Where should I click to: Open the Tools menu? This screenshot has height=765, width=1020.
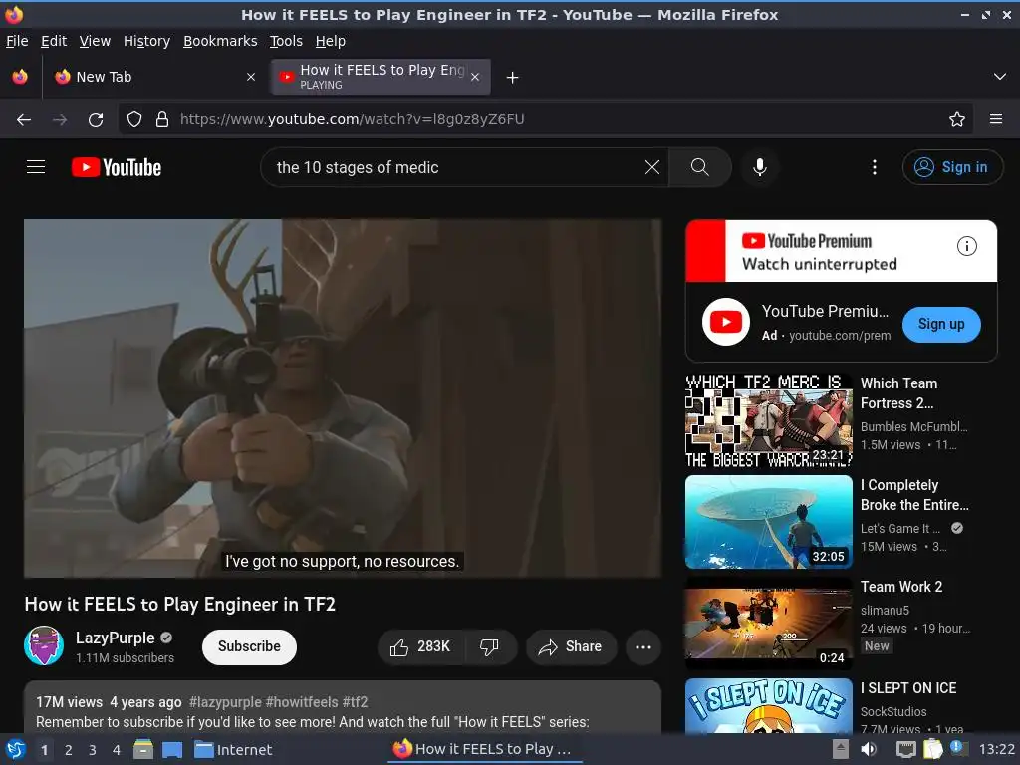point(286,41)
